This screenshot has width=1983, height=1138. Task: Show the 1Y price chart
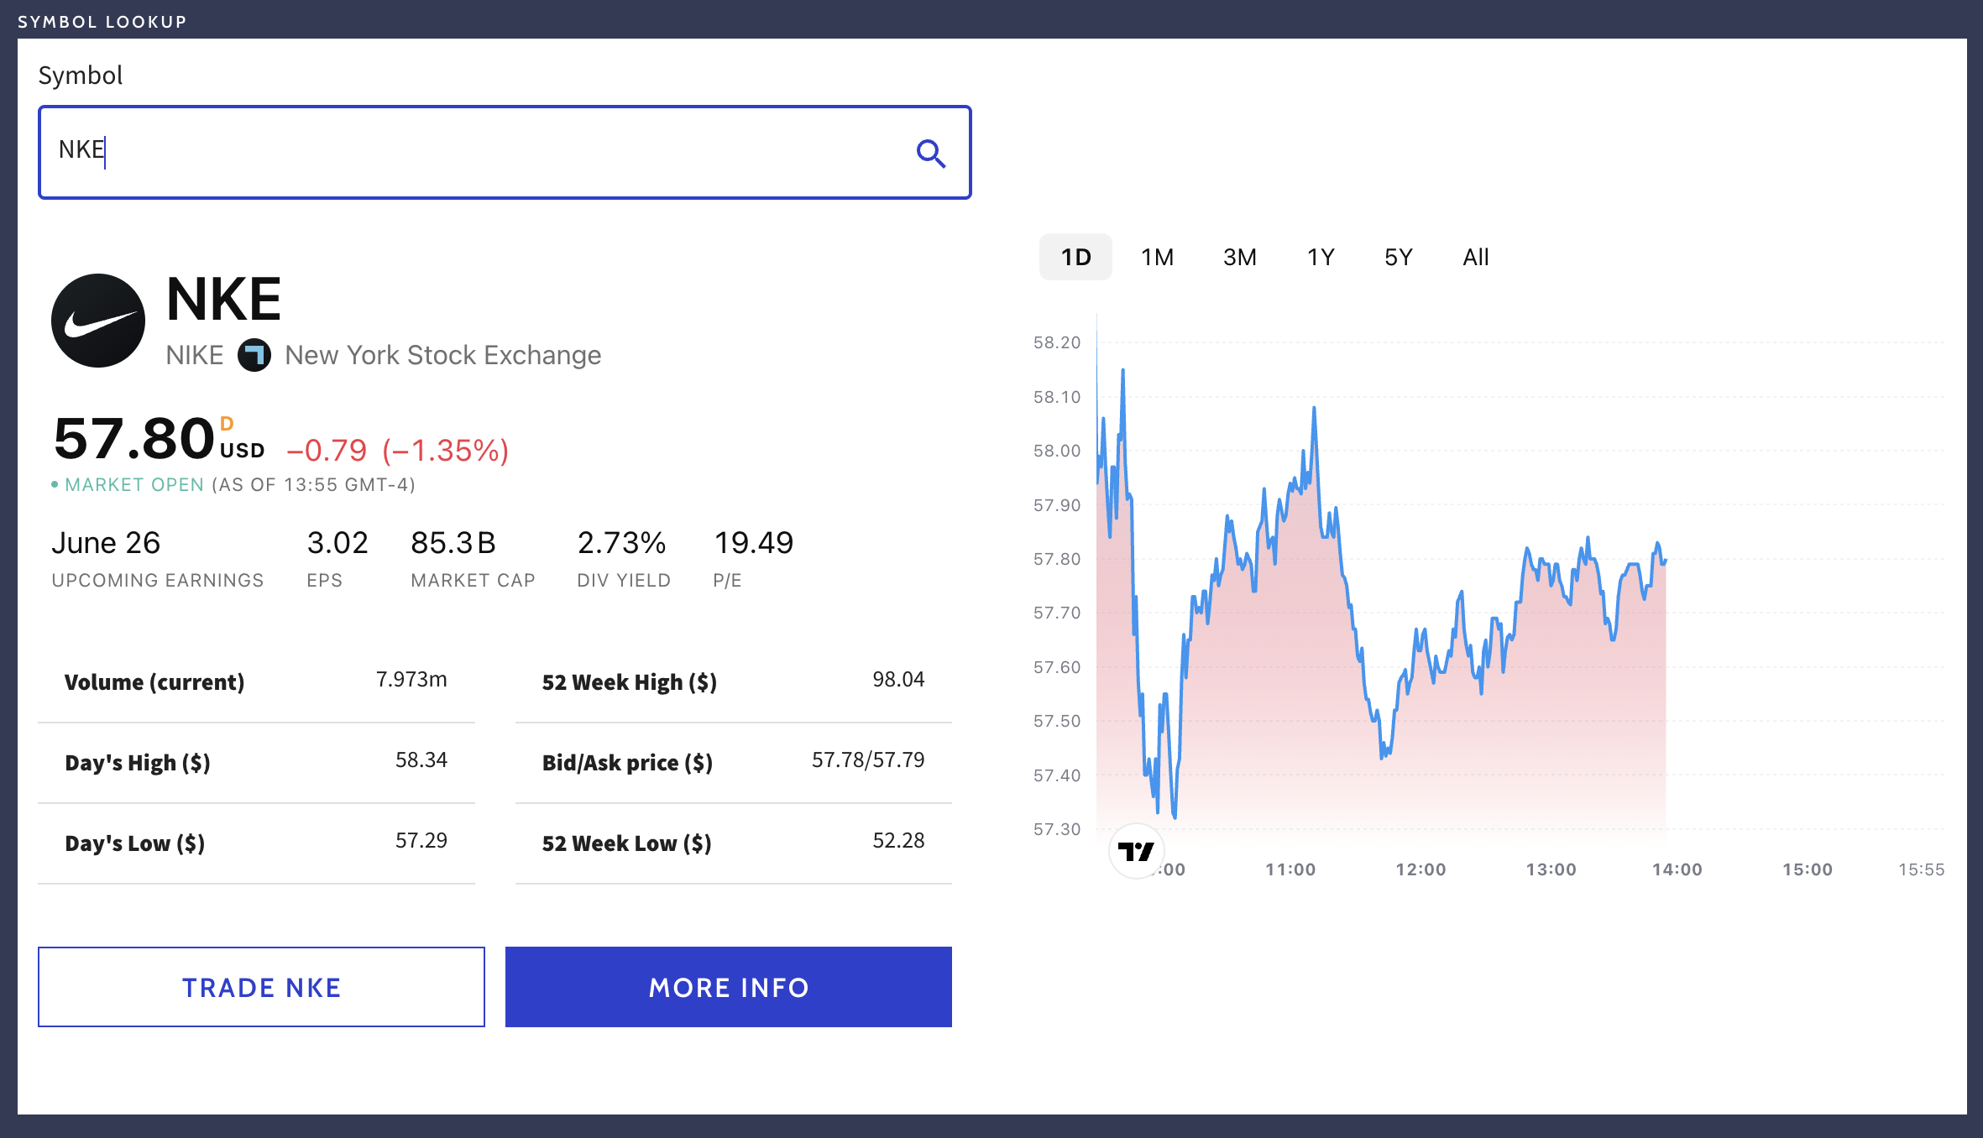[x=1320, y=257]
